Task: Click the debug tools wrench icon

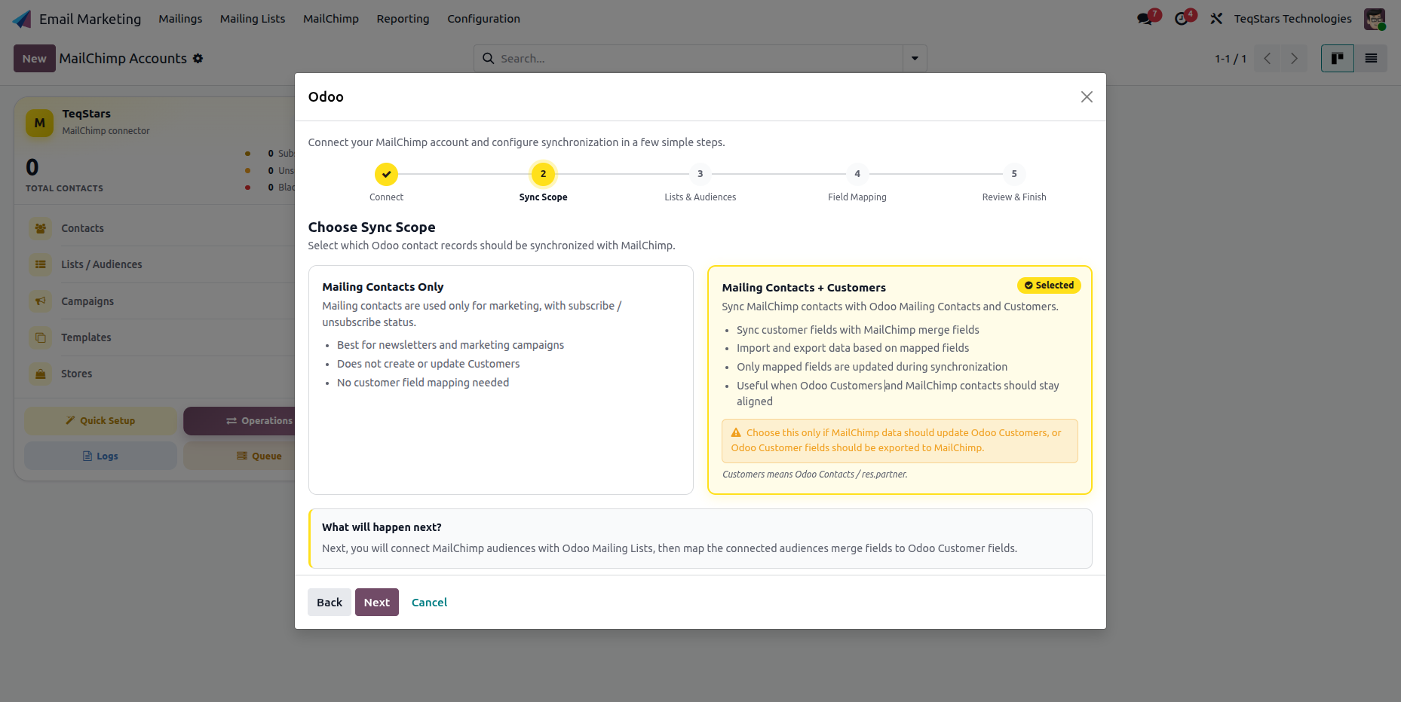Action: (1216, 19)
